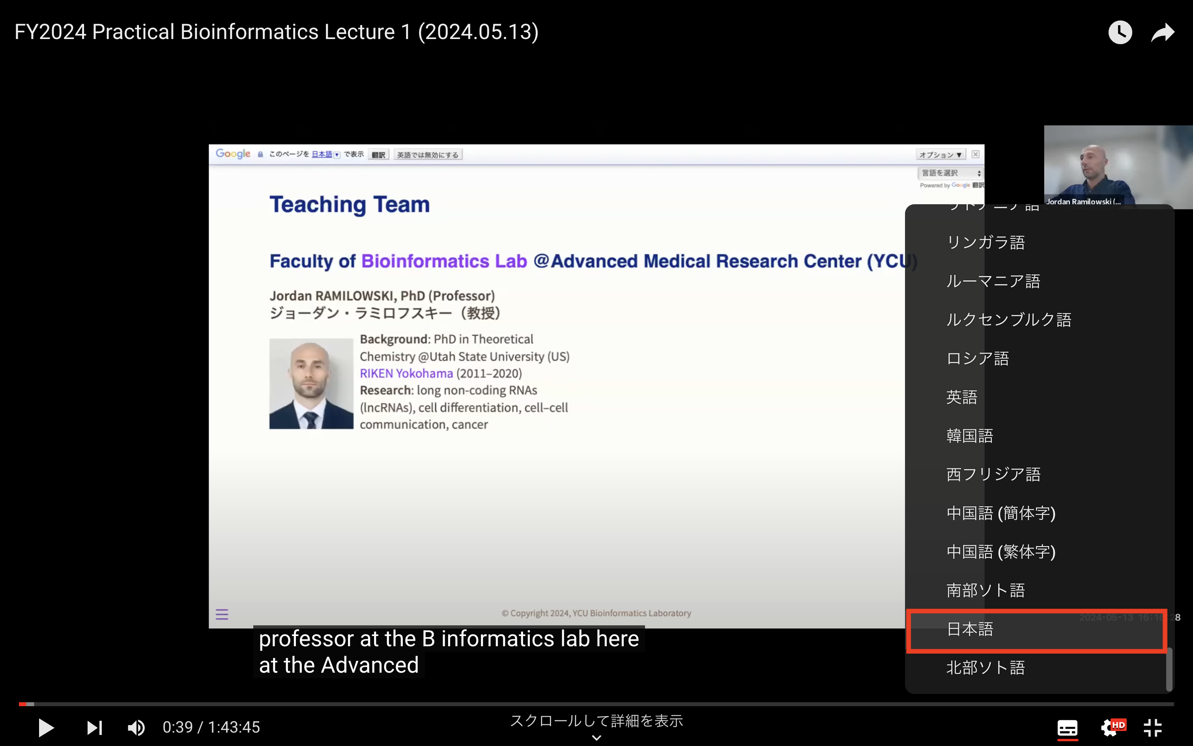Click the scroll-for-details chevron
This screenshot has height=746, width=1193.
click(596, 738)
